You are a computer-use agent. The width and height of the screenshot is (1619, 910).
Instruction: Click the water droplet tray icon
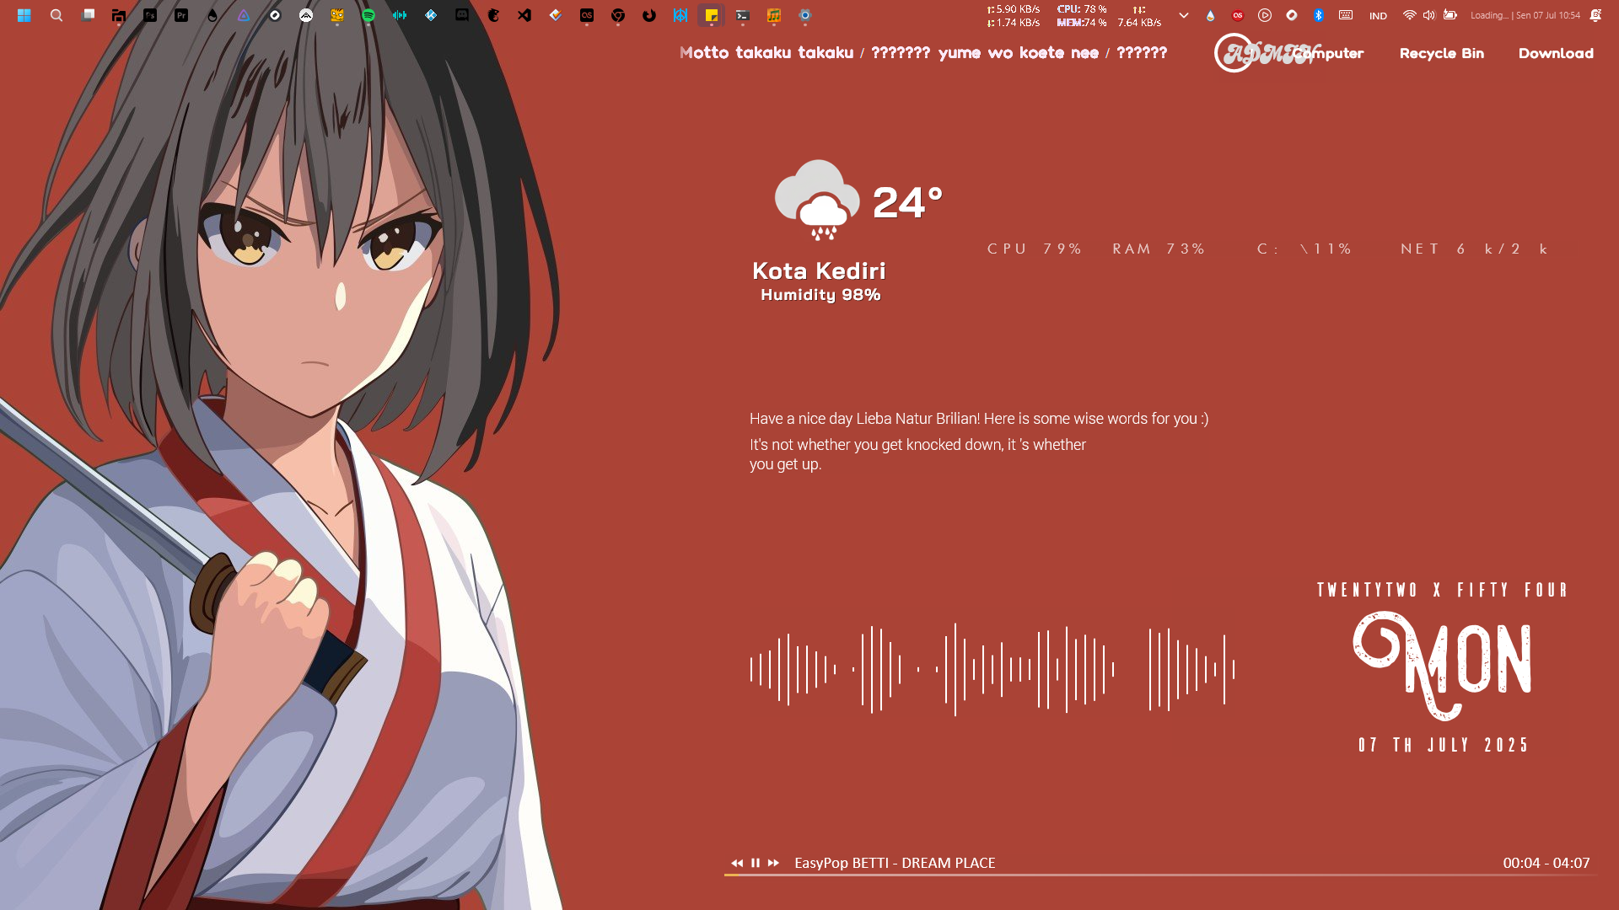(x=1211, y=15)
